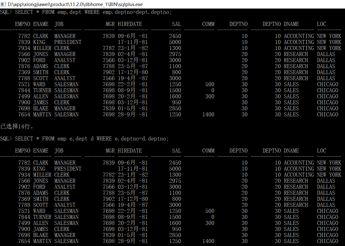
Task: Click the second SELECT query with aliases
Action: tap(84, 139)
